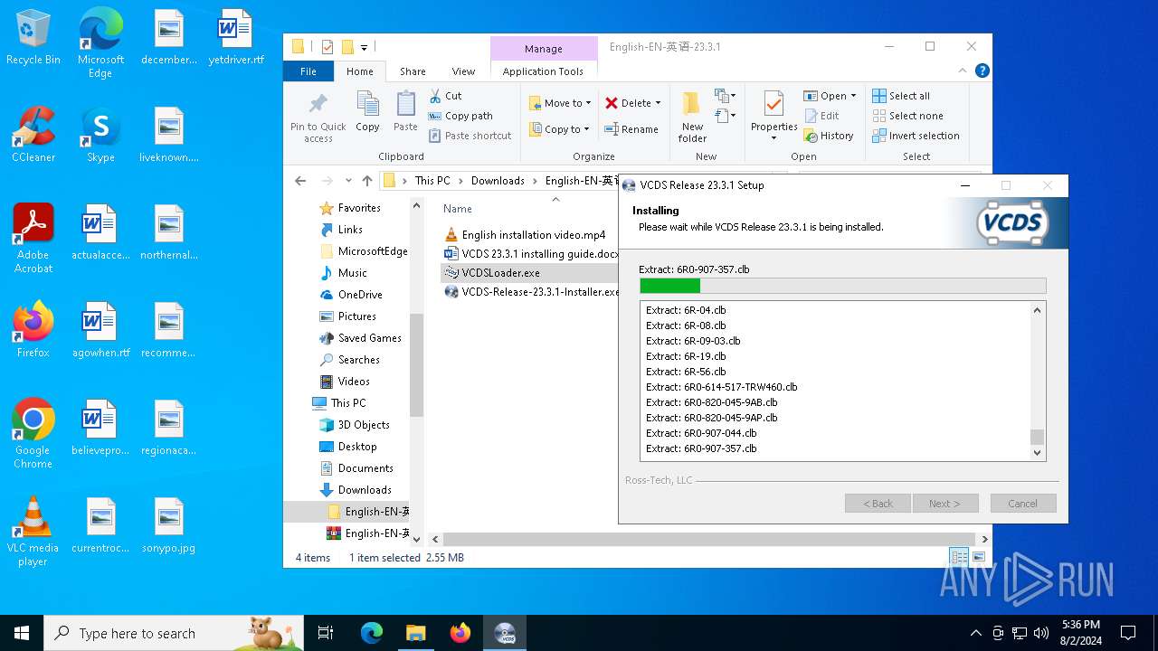Image resolution: width=1158 pixels, height=651 pixels.
Task: Click Pin to Quick access icon
Action: click(x=318, y=116)
